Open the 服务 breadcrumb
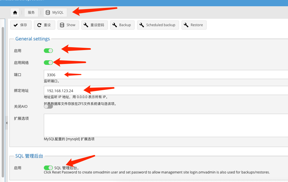Viewport: 288px width, 182px height. 31,13
